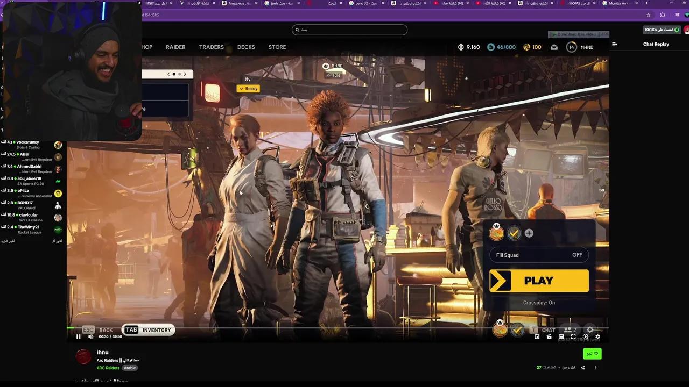Viewport: 689px width, 387px height.
Task: Click the ESC BACK button
Action: click(x=97, y=330)
